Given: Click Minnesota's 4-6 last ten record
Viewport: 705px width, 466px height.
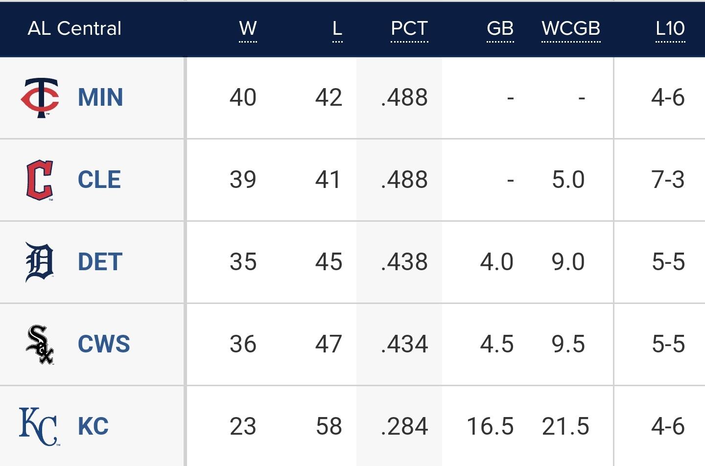Looking at the screenshot, I should tap(668, 97).
